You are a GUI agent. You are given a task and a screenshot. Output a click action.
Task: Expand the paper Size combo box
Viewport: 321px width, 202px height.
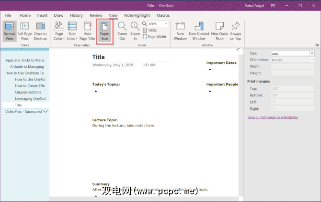coord(312,53)
